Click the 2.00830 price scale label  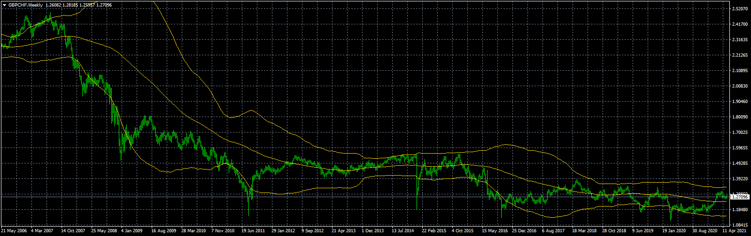click(740, 86)
